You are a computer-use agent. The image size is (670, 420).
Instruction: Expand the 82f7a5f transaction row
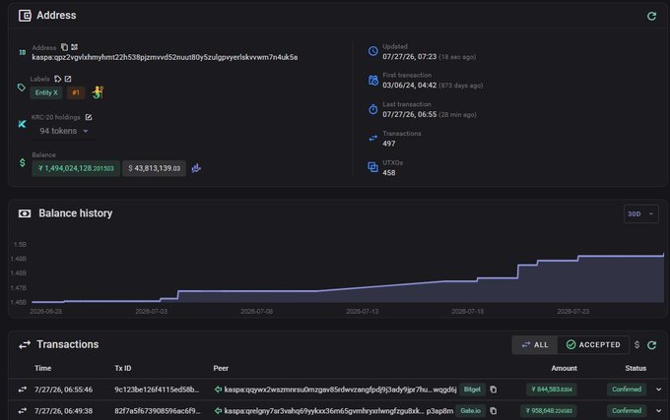[658, 410]
